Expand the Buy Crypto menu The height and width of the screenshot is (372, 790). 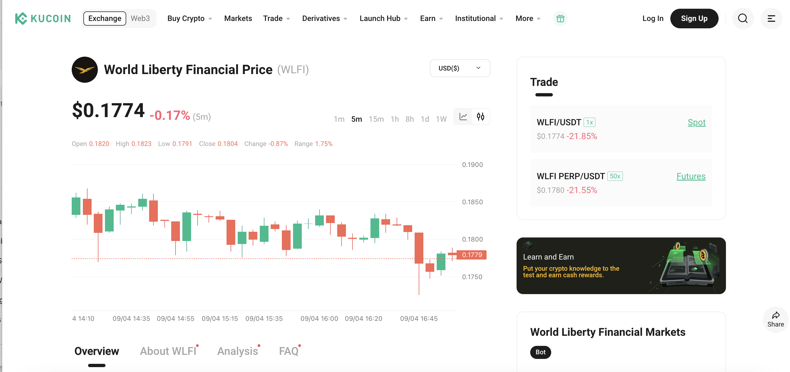[189, 19]
